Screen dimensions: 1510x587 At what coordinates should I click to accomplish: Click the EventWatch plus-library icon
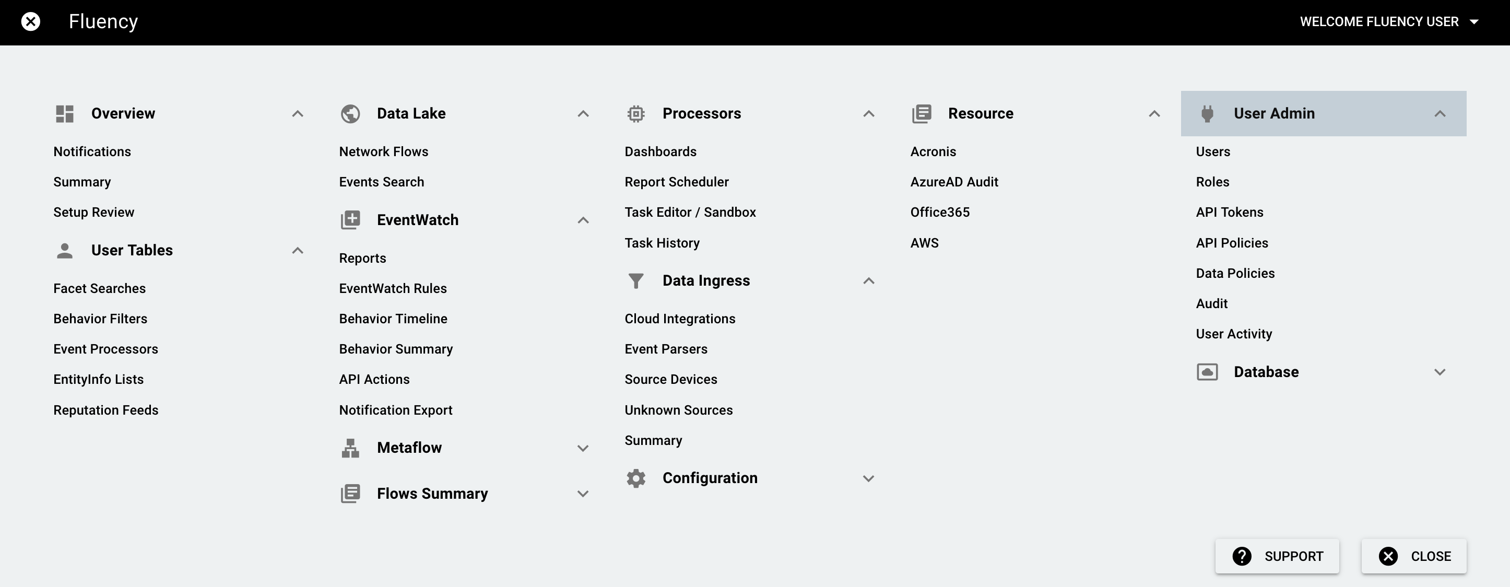[x=350, y=220]
